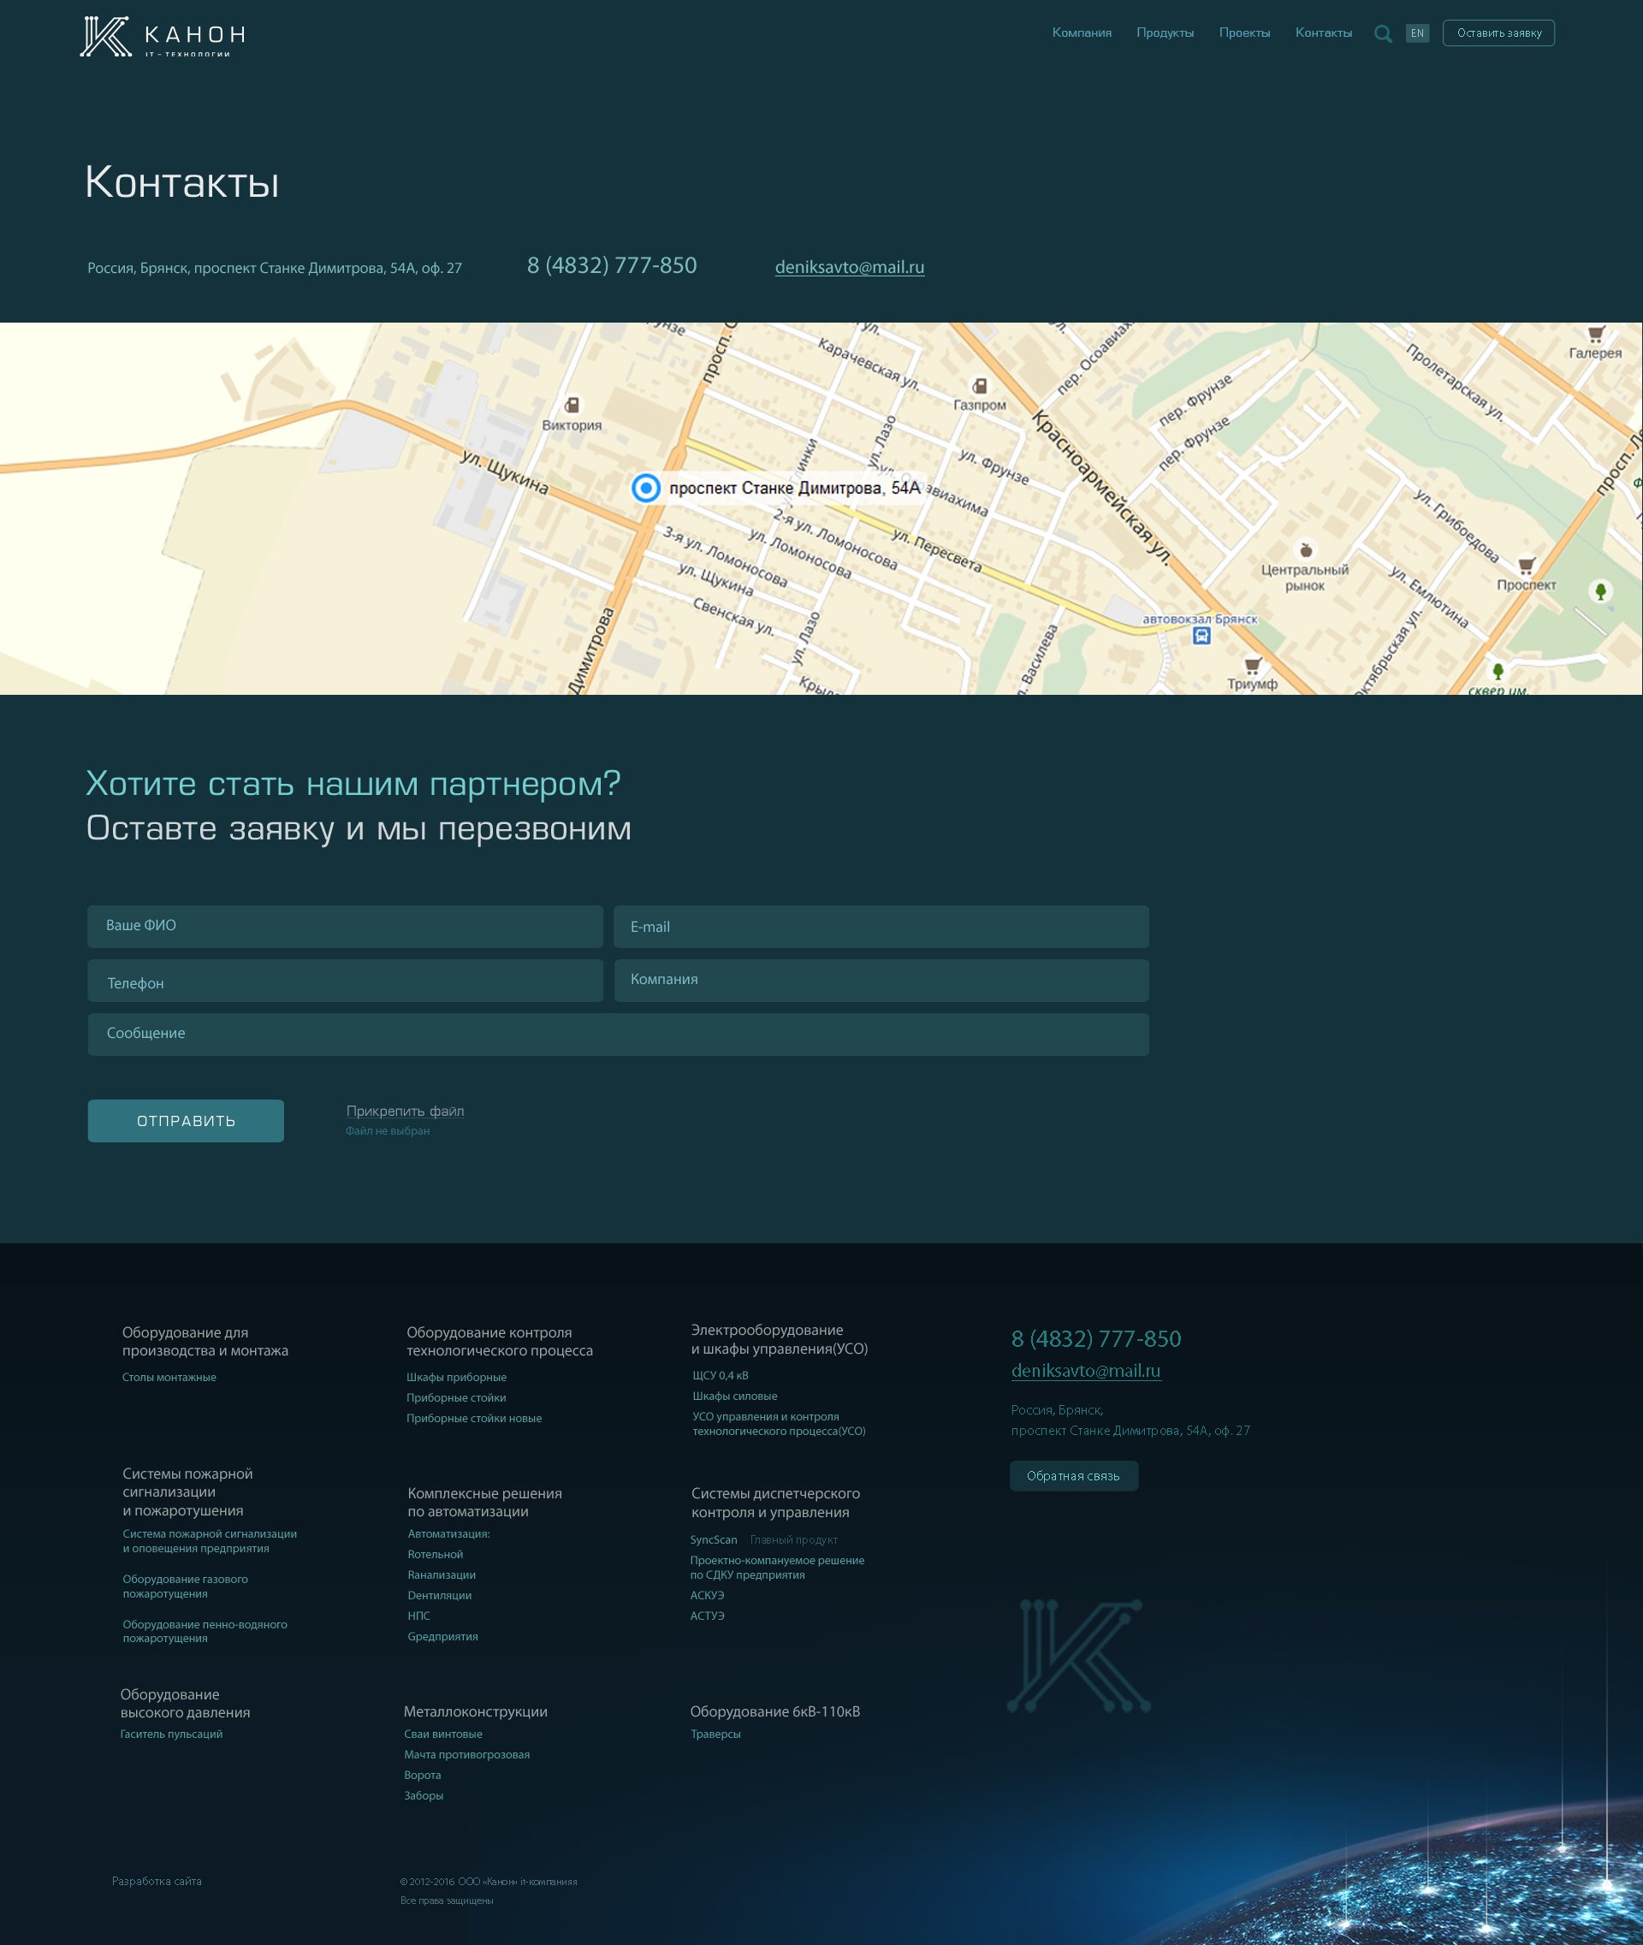Focus the Ваше ФИО input field
Image resolution: width=1643 pixels, height=1945 pixels.
pos(345,927)
